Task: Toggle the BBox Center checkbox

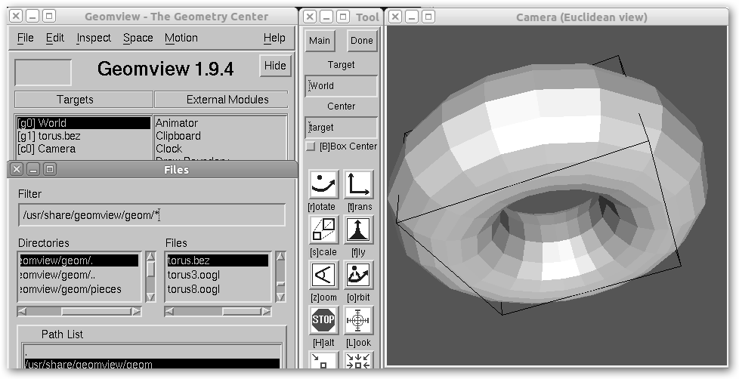Action: click(x=311, y=146)
